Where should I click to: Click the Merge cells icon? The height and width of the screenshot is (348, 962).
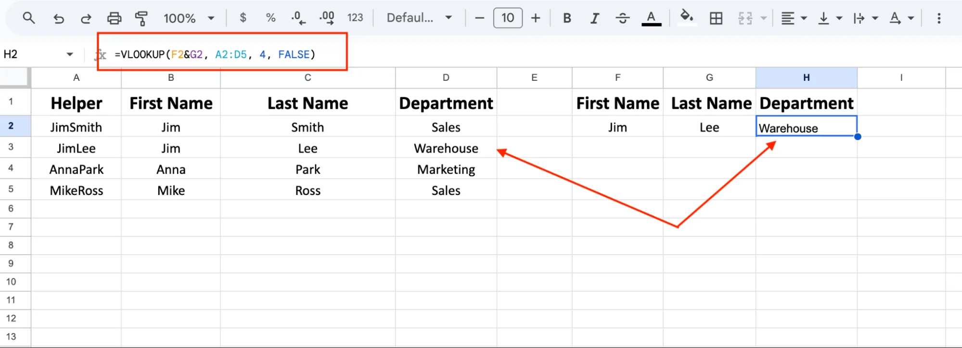point(745,18)
